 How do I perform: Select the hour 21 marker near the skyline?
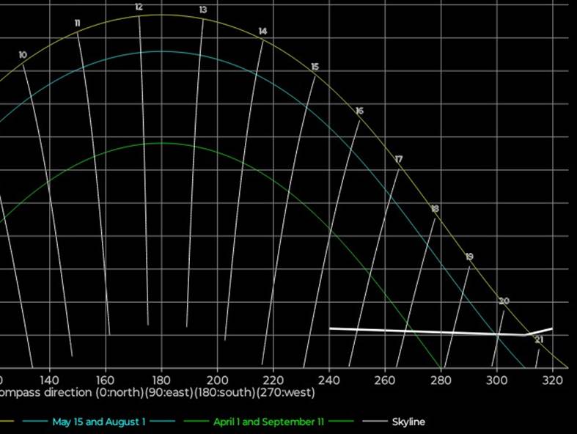coord(539,339)
